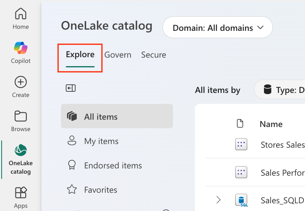305x211 pixels.
Task: Open the Sales_SQLD item
Action: (283, 200)
